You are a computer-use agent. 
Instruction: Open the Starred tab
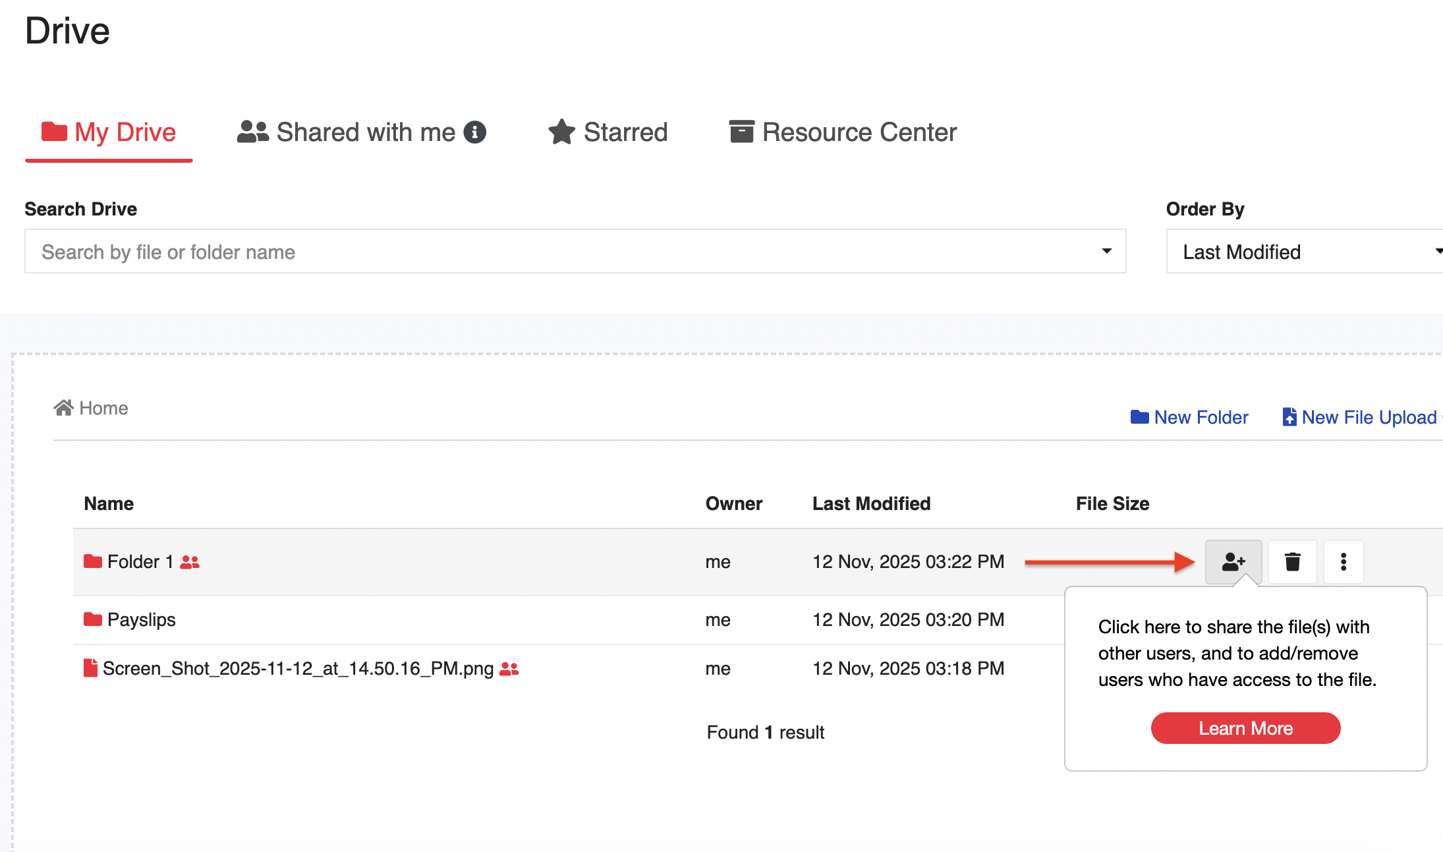coord(608,132)
